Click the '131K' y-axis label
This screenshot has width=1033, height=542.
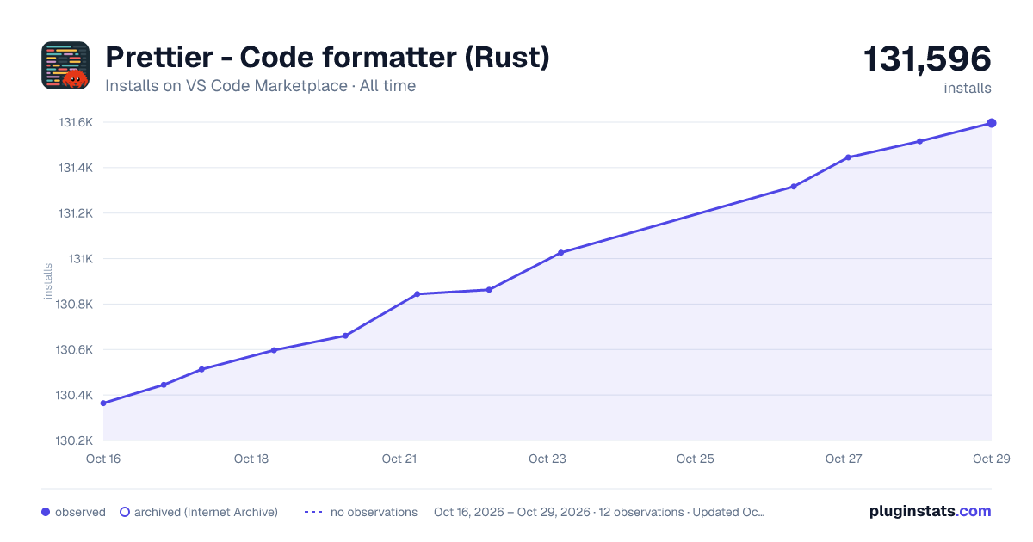click(81, 259)
